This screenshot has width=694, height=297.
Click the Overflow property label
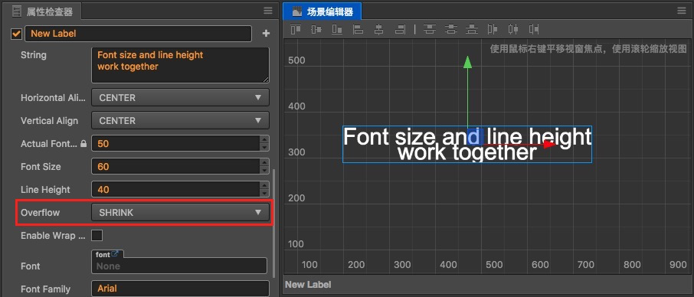41,212
